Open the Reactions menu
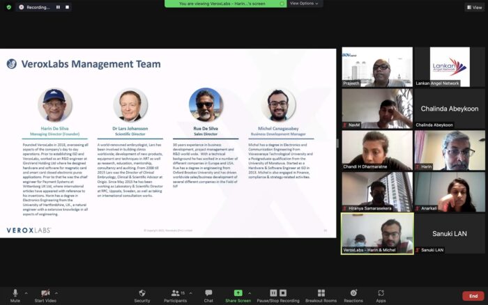 point(353,293)
